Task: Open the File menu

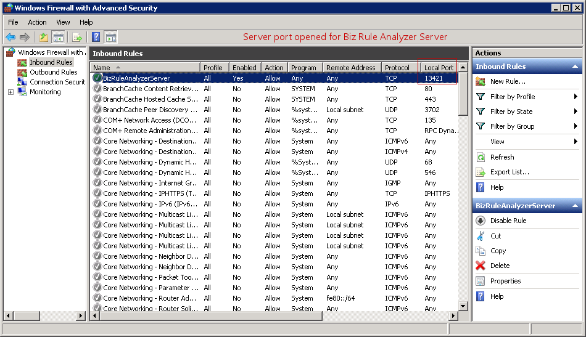Action: coord(13,22)
